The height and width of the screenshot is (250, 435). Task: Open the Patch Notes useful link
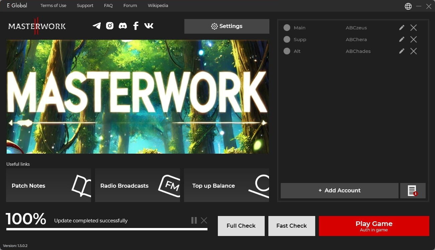(49, 185)
